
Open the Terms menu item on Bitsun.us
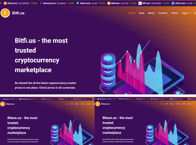pos(183,104)
